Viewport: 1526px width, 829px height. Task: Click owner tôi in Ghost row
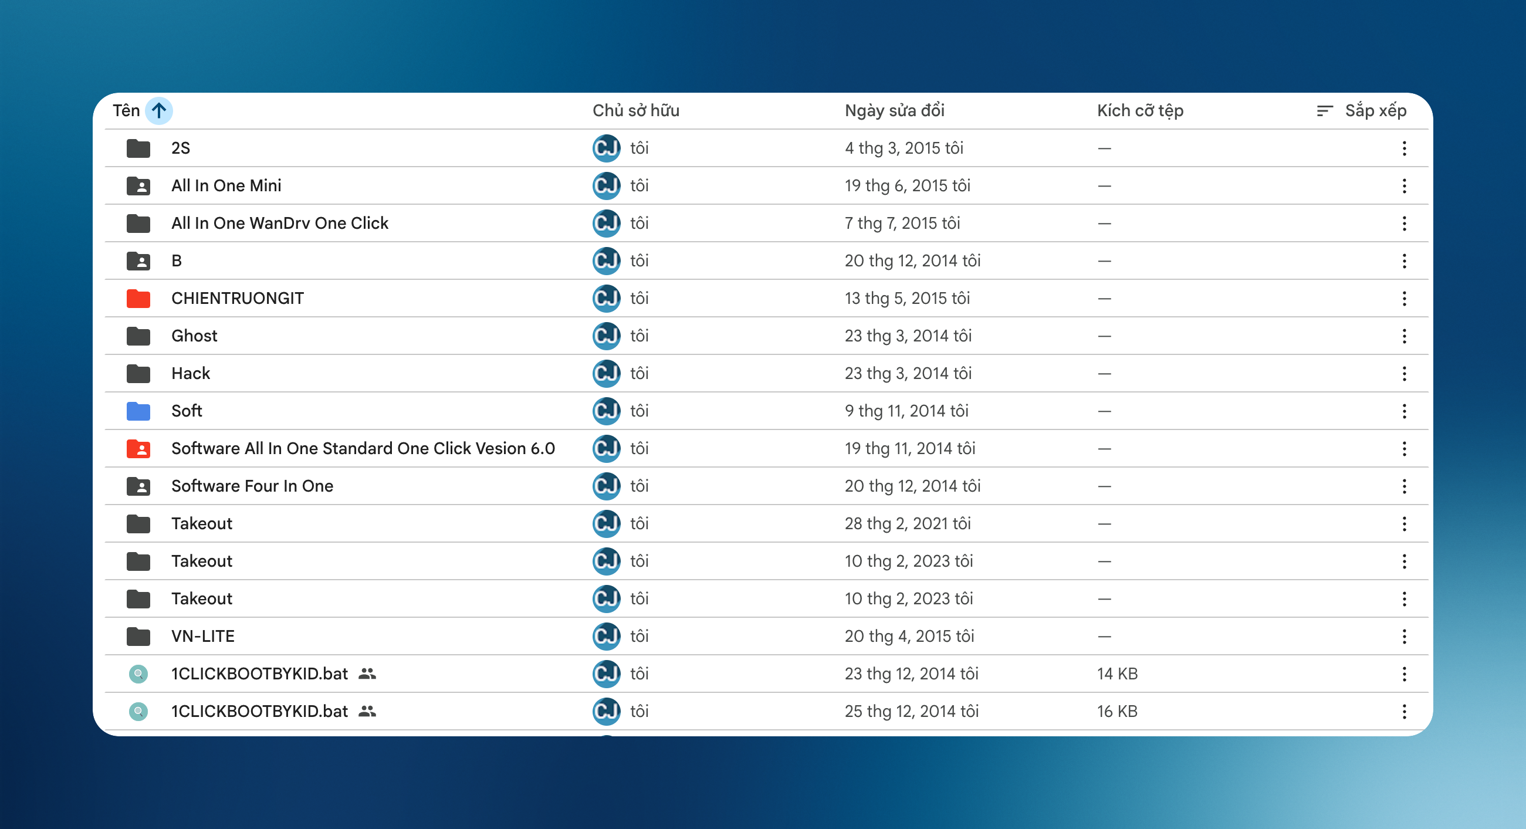(639, 336)
